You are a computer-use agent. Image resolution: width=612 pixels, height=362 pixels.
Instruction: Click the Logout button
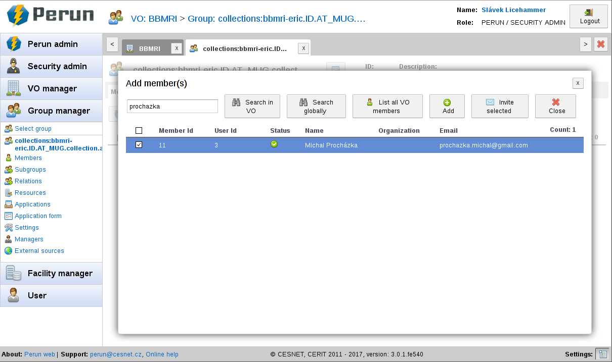pyautogui.click(x=589, y=16)
